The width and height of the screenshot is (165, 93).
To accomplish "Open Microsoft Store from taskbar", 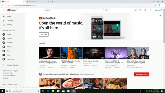I will click(x=58, y=91).
